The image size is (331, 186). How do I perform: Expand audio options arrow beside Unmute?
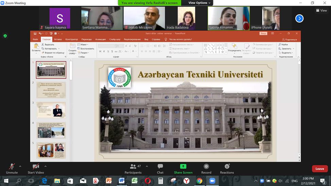(20, 166)
